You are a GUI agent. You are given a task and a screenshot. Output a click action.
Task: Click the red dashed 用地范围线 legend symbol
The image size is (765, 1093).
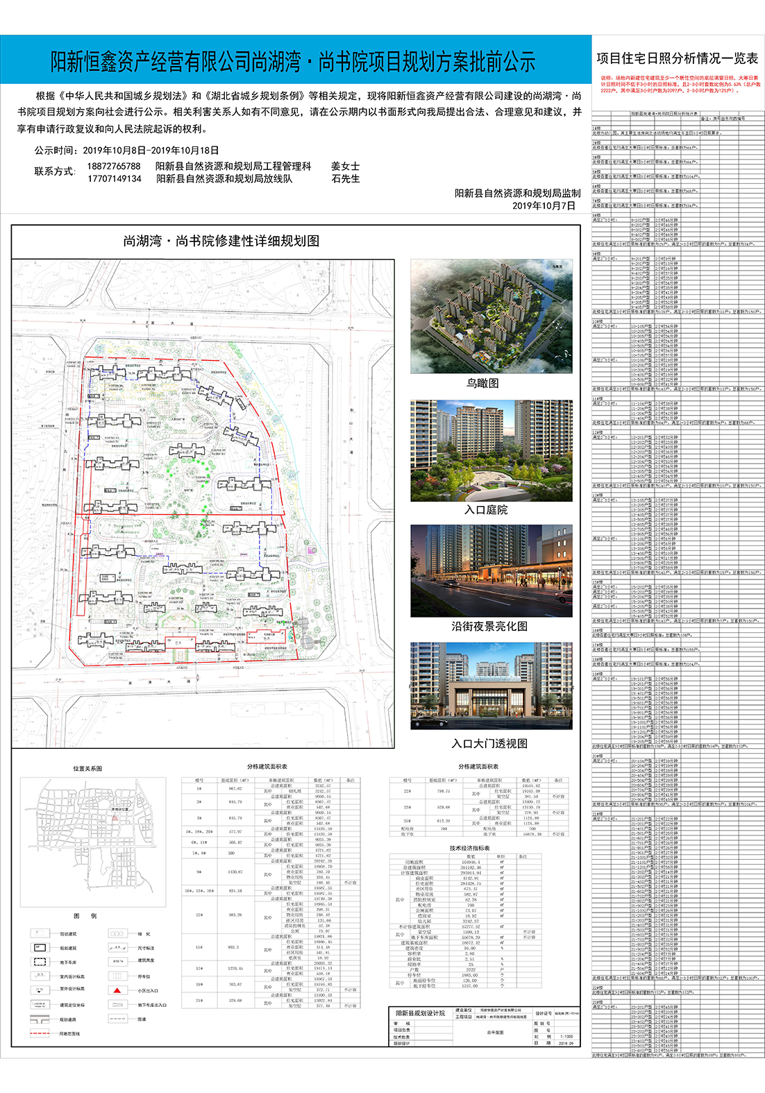coord(40,1033)
